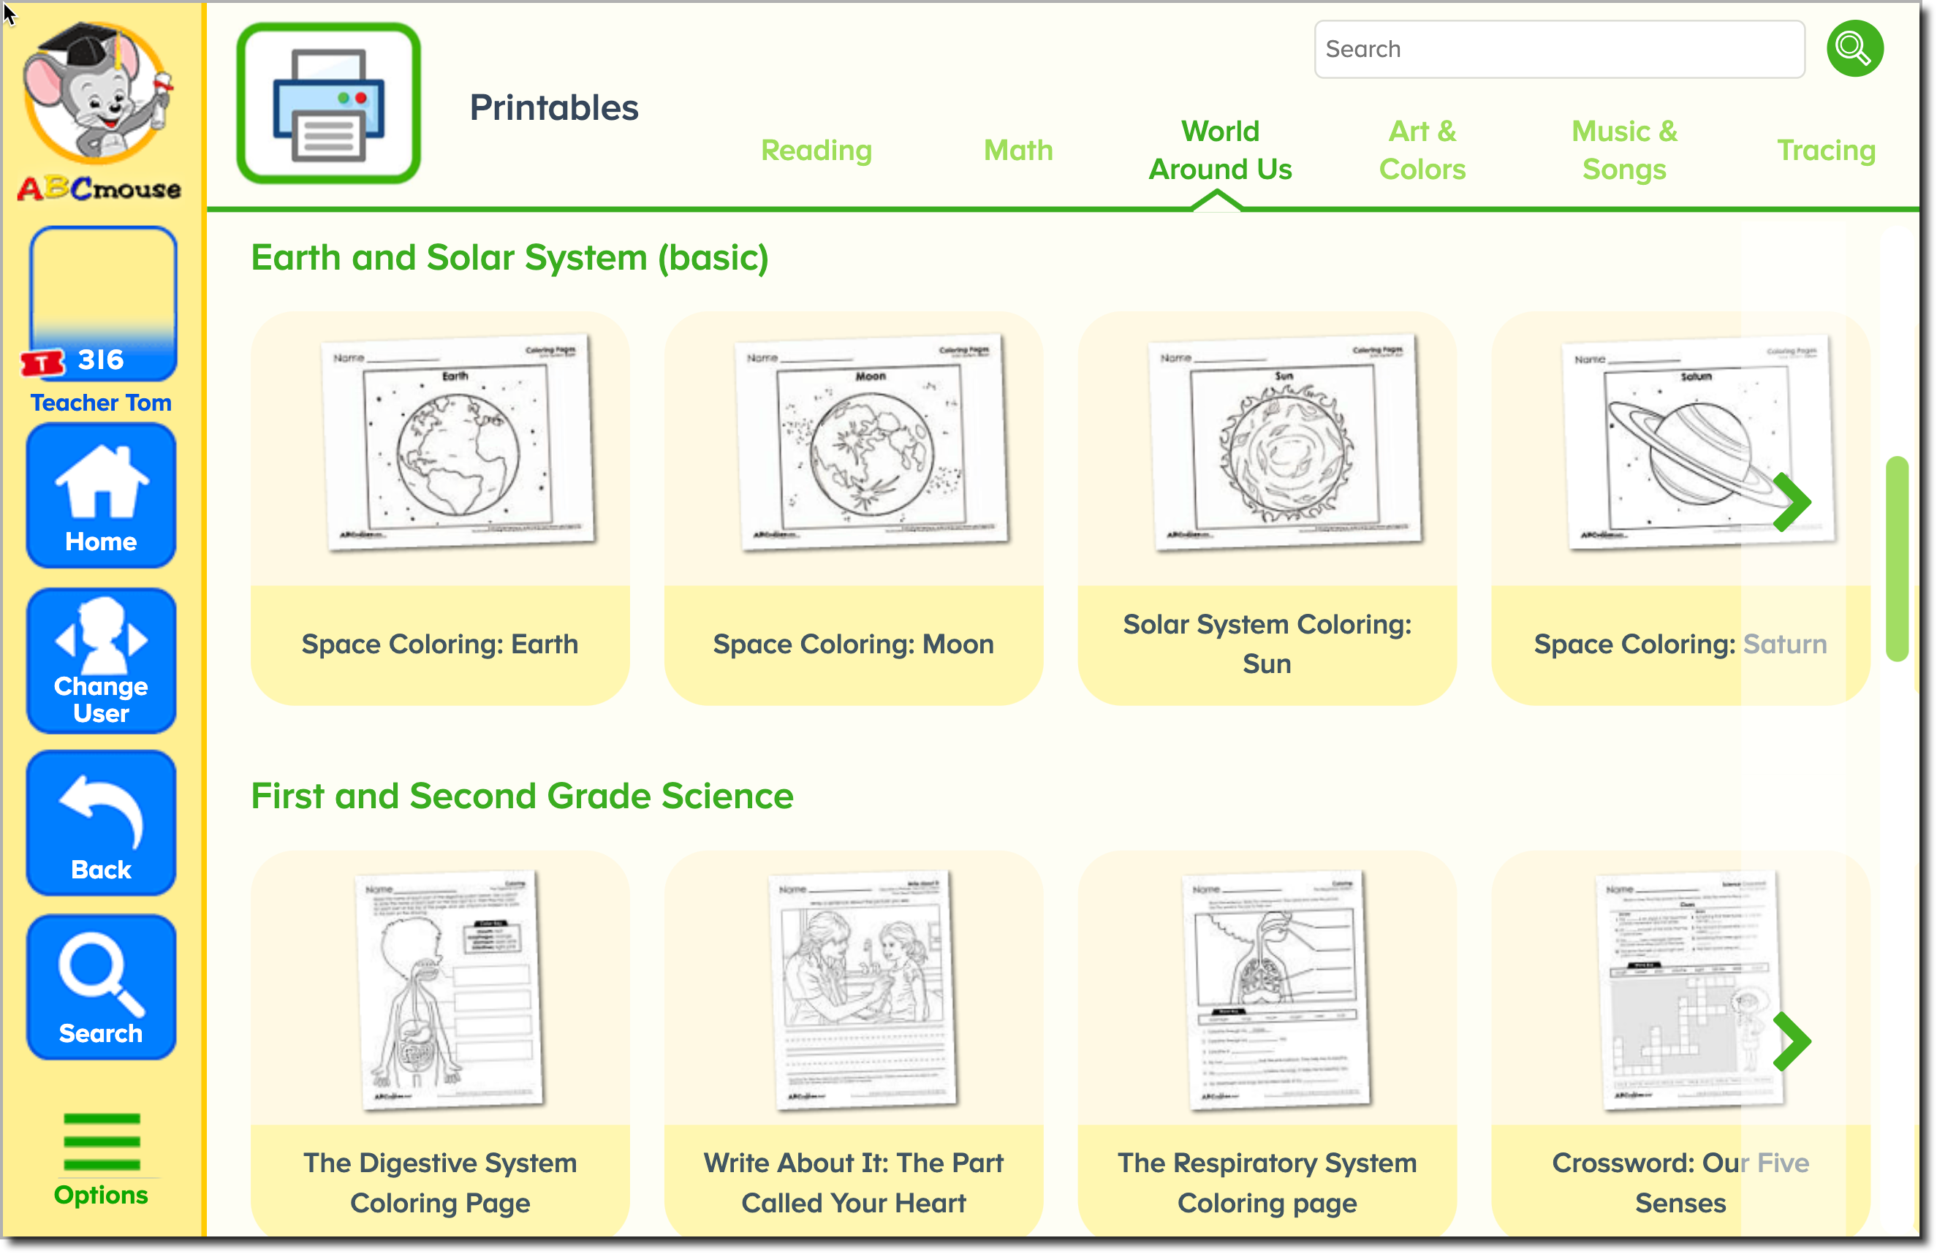Open Search from the sidebar
The image size is (1937, 1254).
click(101, 987)
